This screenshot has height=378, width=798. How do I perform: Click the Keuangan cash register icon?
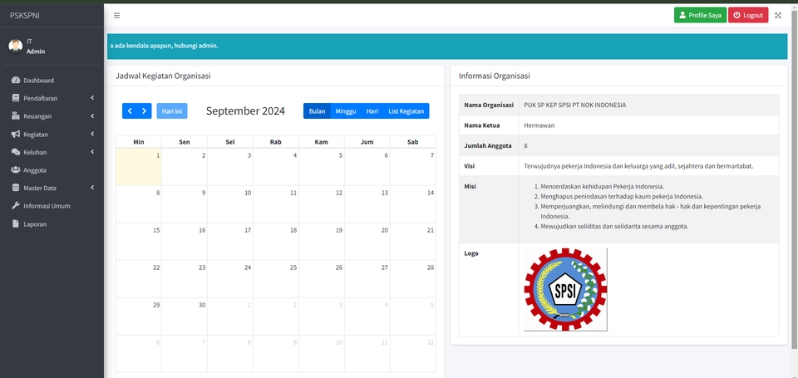[x=15, y=116]
